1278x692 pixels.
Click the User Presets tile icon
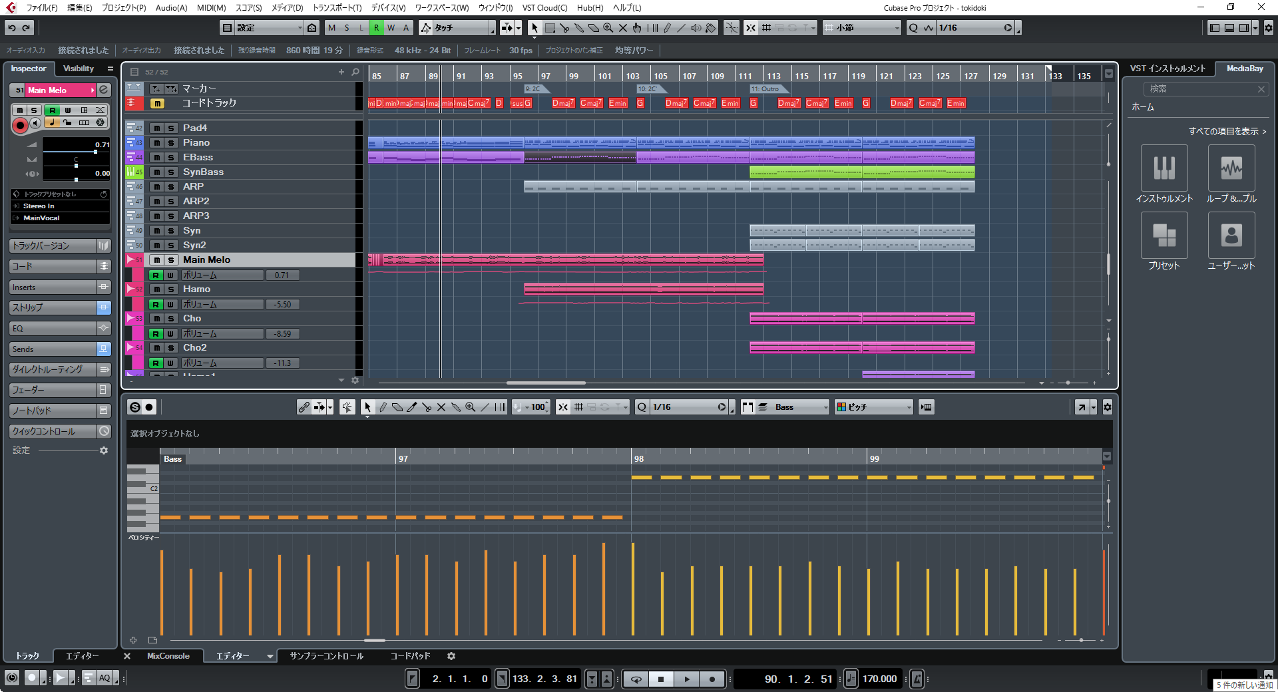[x=1231, y=235]
